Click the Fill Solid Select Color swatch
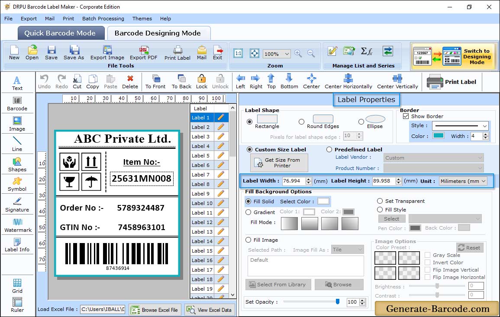This screenshot has width=500, height=317. click(323, 202)
